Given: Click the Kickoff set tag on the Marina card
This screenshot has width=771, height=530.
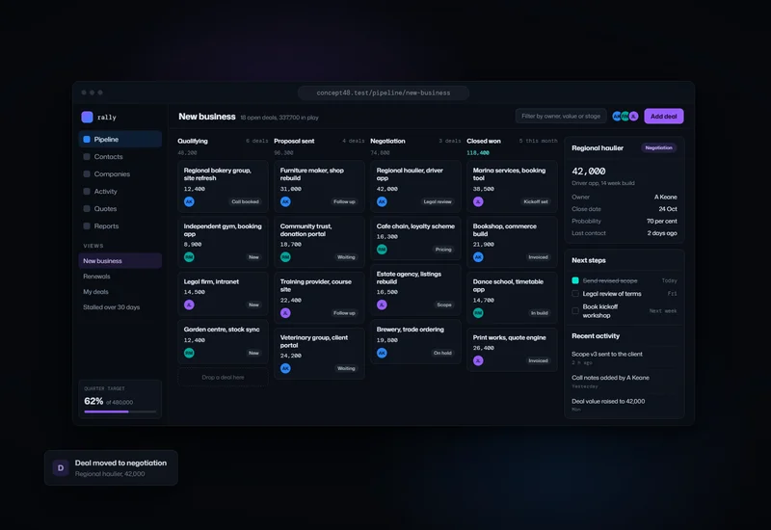Looking at the screenshot, I should [536, 201].
